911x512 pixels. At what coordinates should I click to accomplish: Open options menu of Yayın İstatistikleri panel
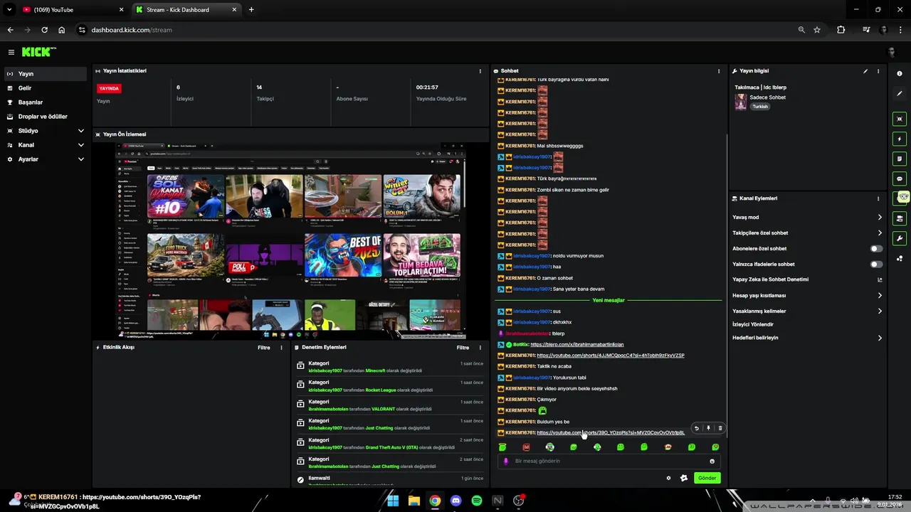tap(480, 71)
